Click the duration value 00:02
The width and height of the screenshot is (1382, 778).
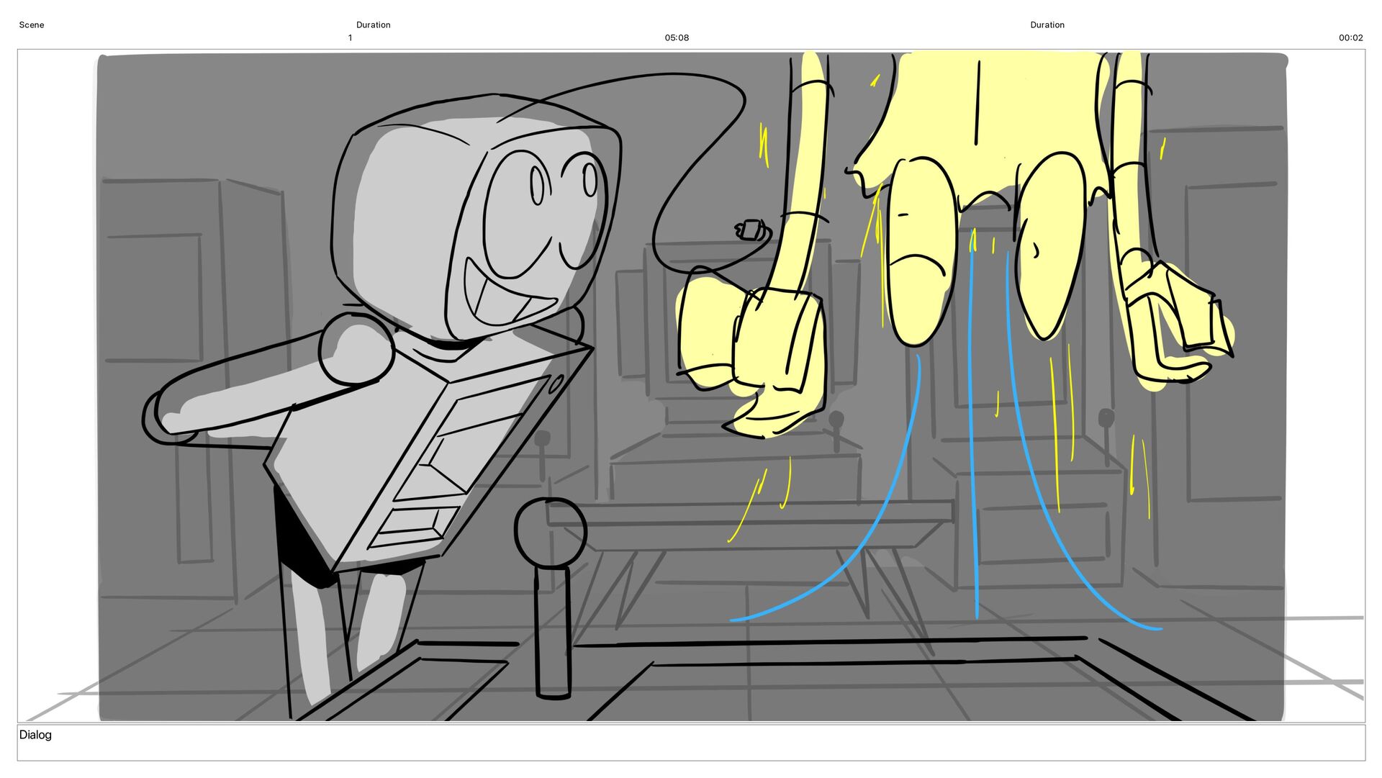point(1350,37)
